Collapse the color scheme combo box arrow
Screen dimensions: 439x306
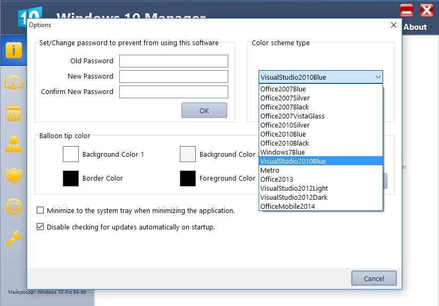(x=378, y=77)
